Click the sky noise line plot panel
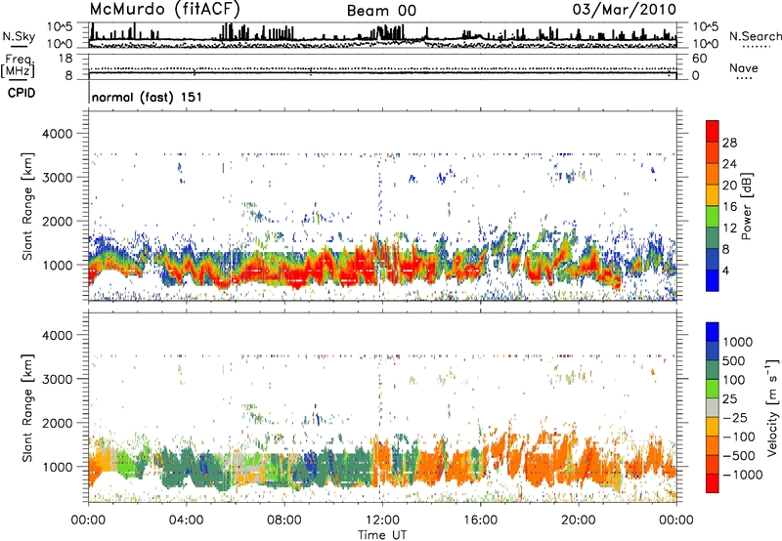This screenshot has width=782, height=541. [382, 35]
